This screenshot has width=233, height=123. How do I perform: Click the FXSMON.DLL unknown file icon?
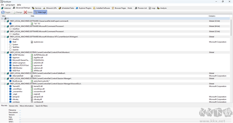point(32,60)
